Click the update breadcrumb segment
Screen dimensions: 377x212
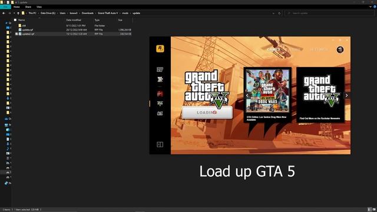pyautogui.click(x=136, y=13)
